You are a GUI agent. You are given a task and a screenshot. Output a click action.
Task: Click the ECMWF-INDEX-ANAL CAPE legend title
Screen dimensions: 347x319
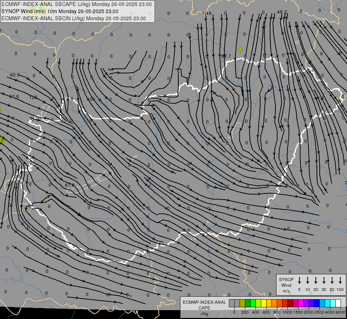pos(204,305)
